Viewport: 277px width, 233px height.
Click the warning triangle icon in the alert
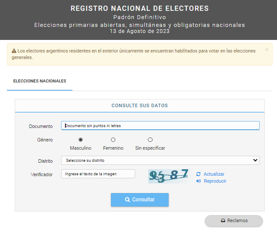pos(14,51)
